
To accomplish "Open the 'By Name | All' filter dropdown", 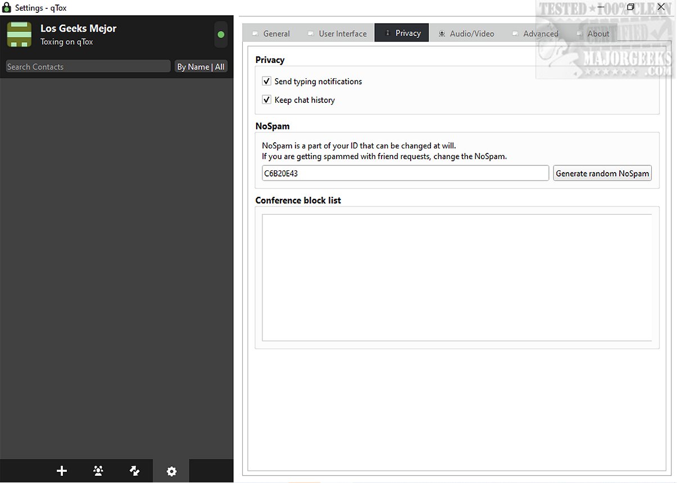I will click(201, 66).
